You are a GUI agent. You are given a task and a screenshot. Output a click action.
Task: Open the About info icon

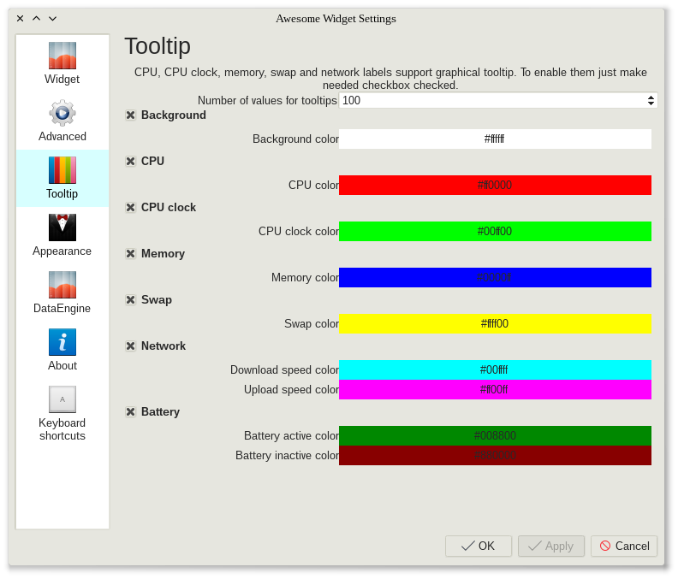[62, 342]
